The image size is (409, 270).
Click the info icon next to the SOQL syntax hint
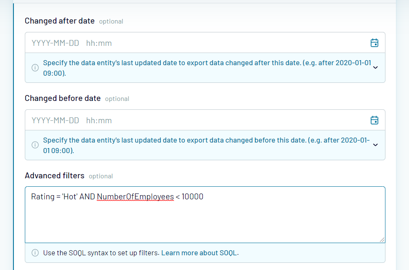pyautogui.click(x=35, y=253)
